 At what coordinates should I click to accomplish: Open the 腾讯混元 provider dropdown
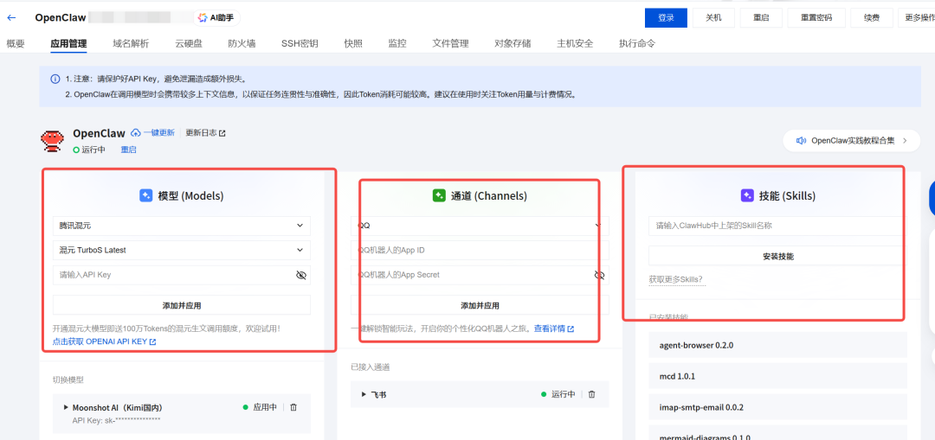pyautogui.click(x=182, y=226)
